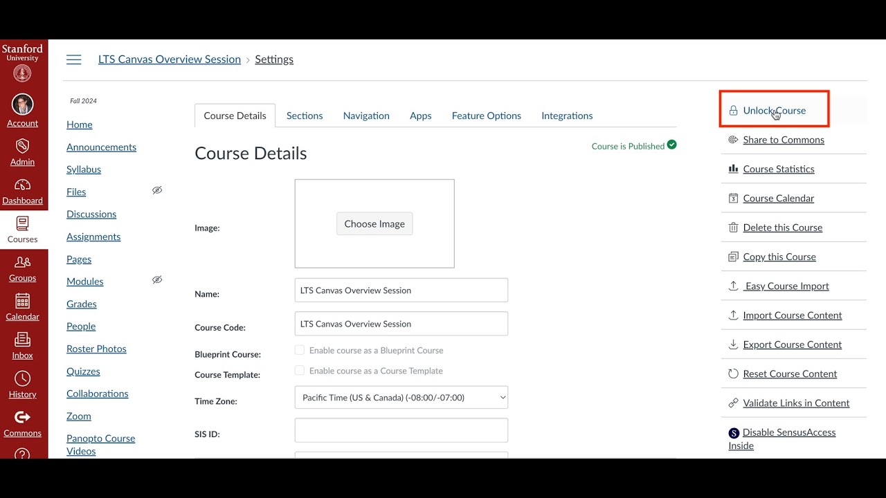Open Assignments in course navigation
Viewport: 886px width, 498px height.
[x=93, y=237]
